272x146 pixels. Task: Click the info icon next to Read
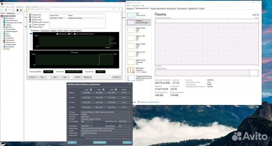click(x=91, y=90)
